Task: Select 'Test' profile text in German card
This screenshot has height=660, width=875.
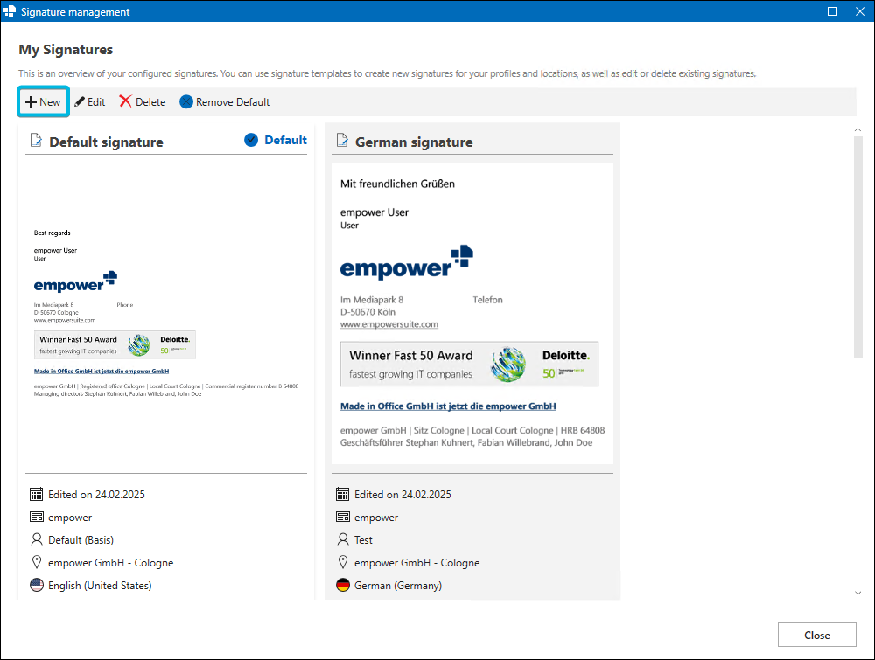Action: (363, 540)
